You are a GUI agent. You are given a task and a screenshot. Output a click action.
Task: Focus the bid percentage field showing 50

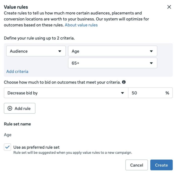click(x=150, y=93)
